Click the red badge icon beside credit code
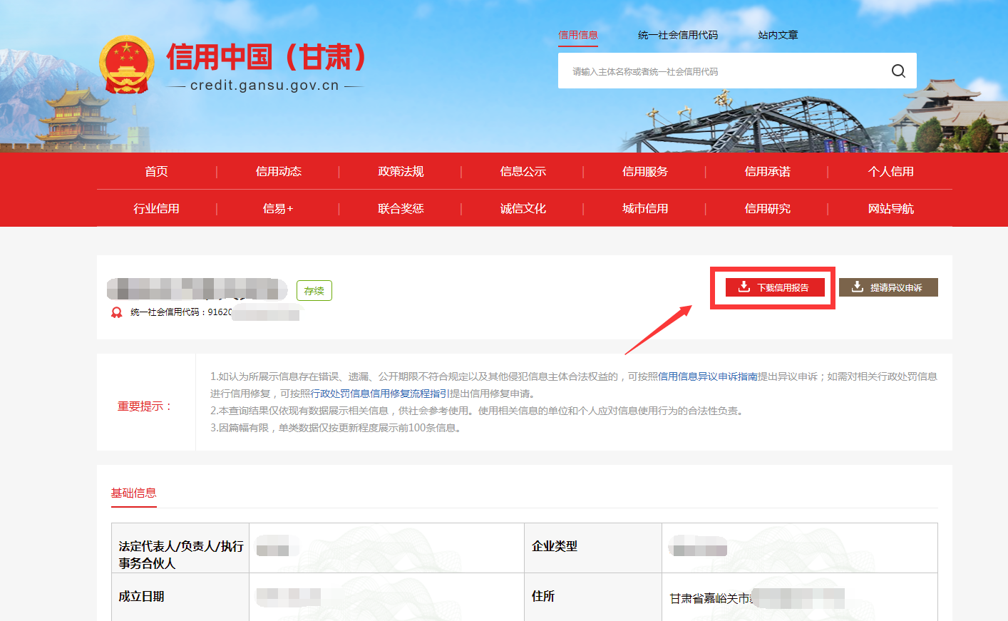 coord(117,312)
